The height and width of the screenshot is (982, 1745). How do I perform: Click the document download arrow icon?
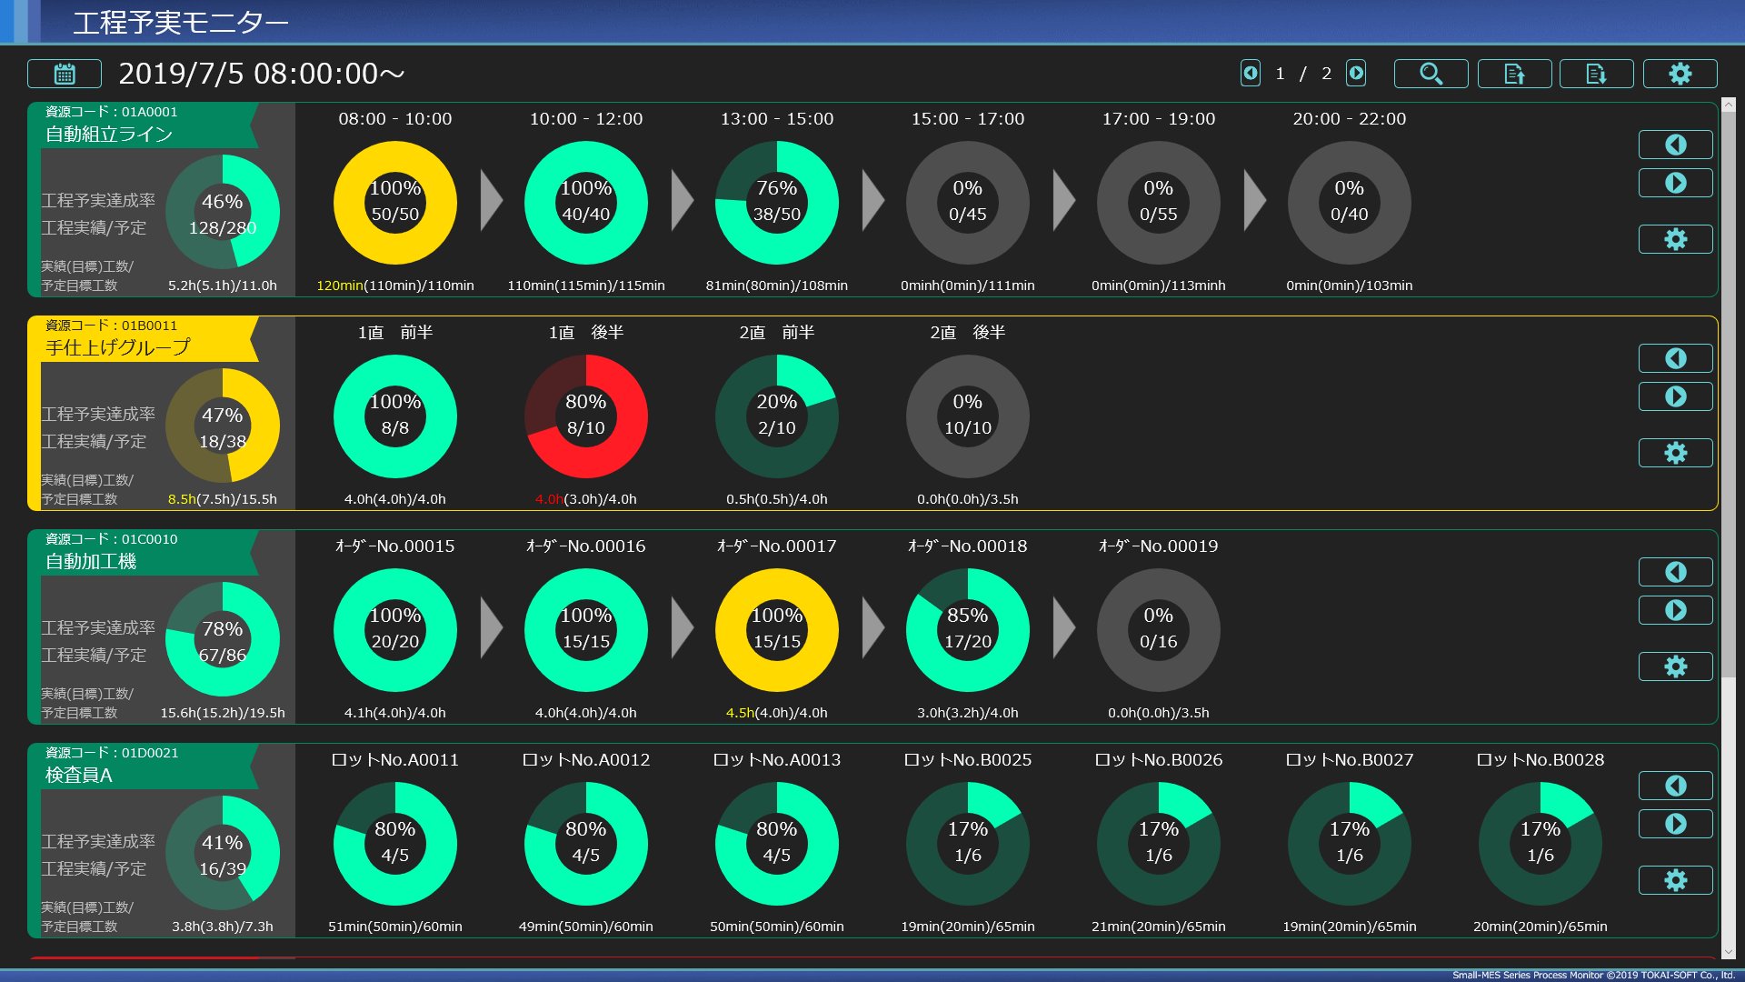point(1596,74)
